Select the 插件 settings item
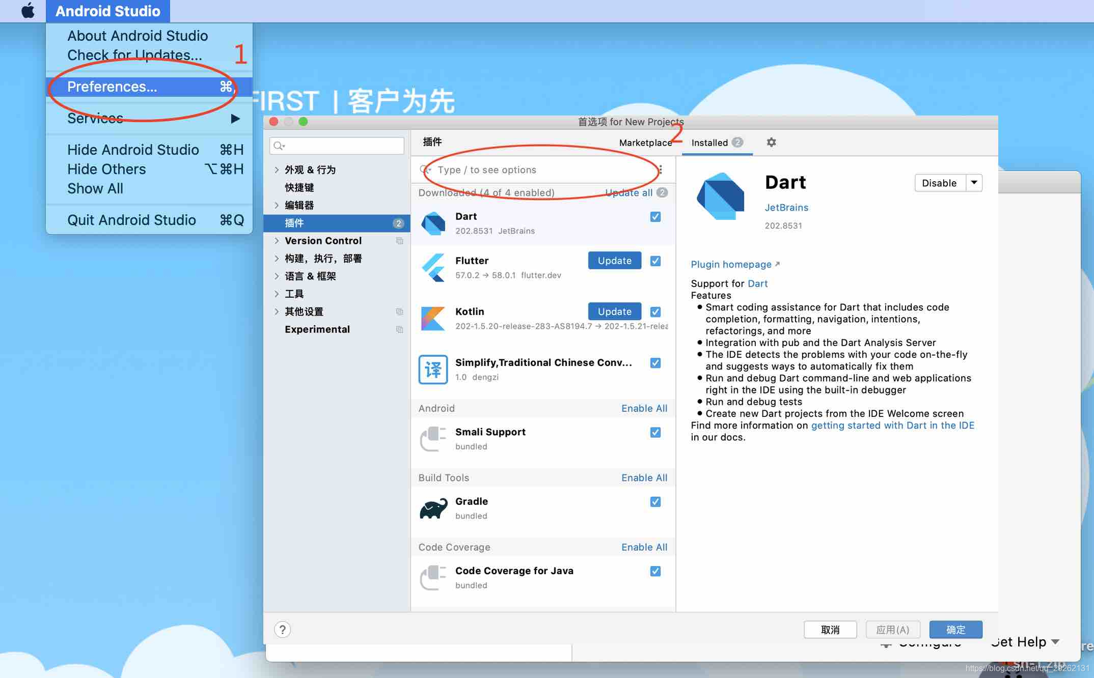1094x678 pixels. coord(337,223)
